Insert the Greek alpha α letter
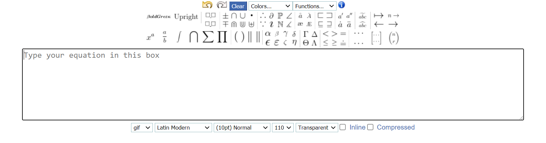Screen dimensions: 546x143 click(268, 34)
